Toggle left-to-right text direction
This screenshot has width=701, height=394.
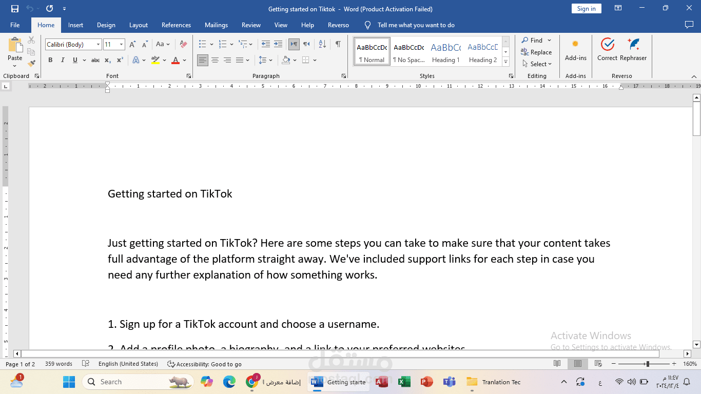click(x=294, y=44)
